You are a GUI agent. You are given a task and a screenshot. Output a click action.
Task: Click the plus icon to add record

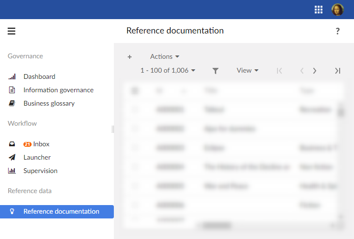tap(130, 57)
